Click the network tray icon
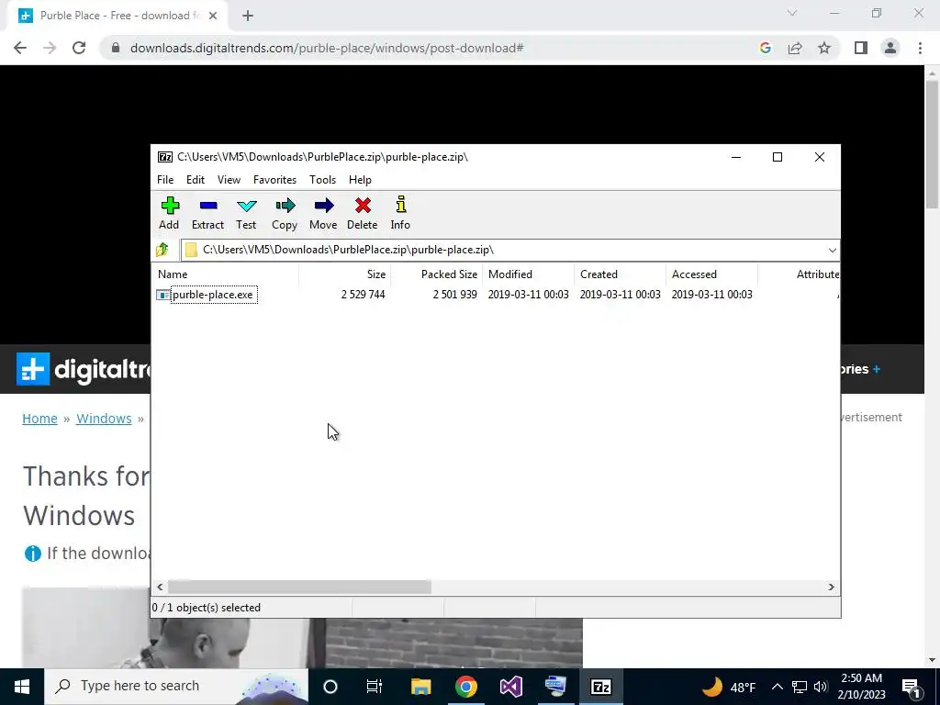 click(800, 687)
